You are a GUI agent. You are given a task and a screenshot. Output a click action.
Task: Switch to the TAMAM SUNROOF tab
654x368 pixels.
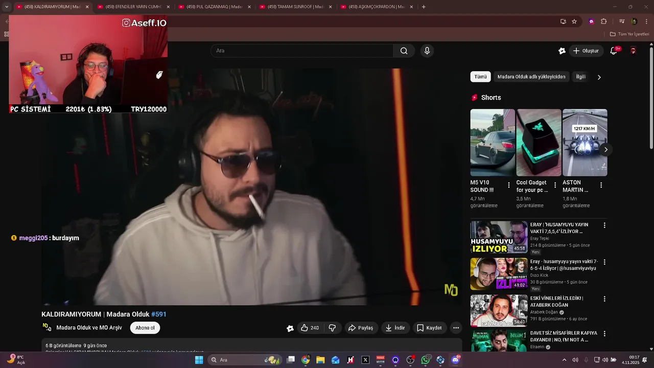(x=296, y=7)
